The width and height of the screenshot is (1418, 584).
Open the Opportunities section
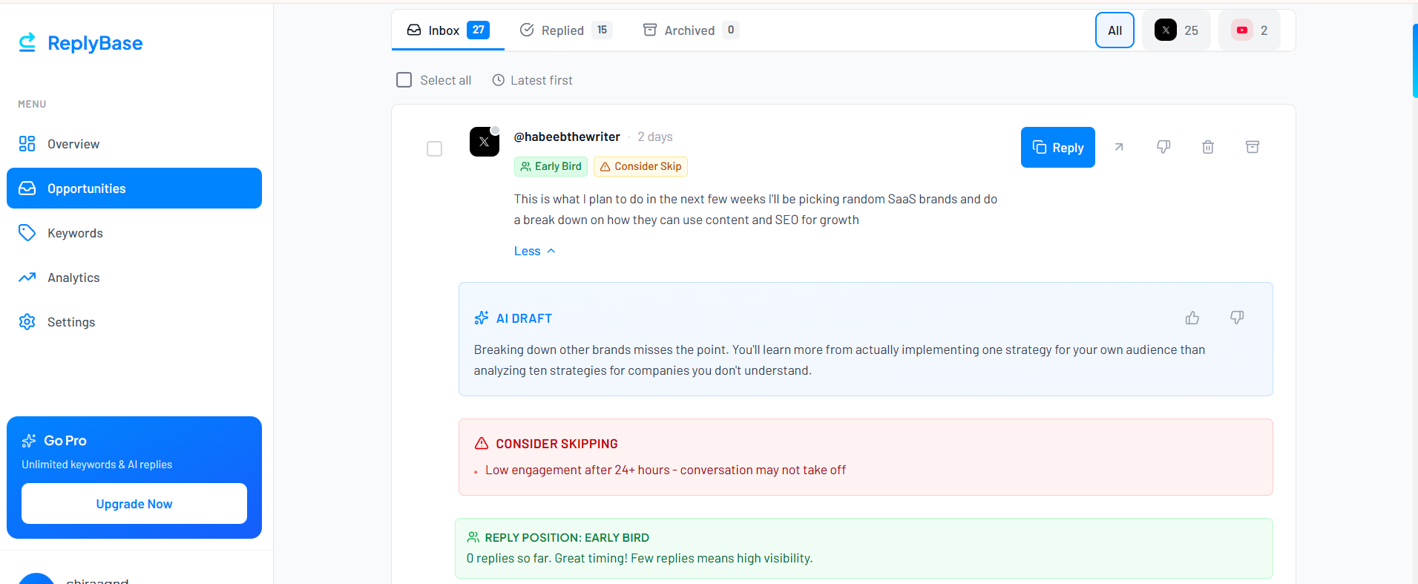pos(134,188)
